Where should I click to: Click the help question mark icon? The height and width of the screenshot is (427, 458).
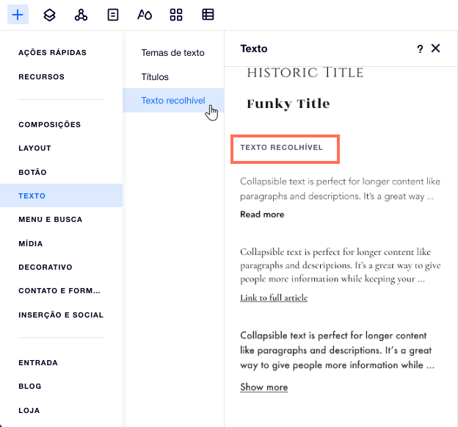(x=420, y=49)
